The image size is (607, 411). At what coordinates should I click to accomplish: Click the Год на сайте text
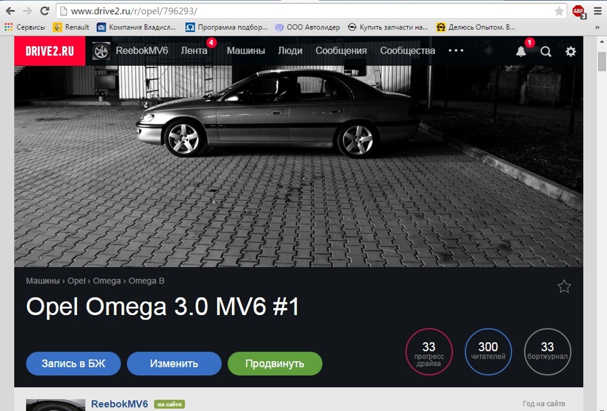(x=544, y=403)
